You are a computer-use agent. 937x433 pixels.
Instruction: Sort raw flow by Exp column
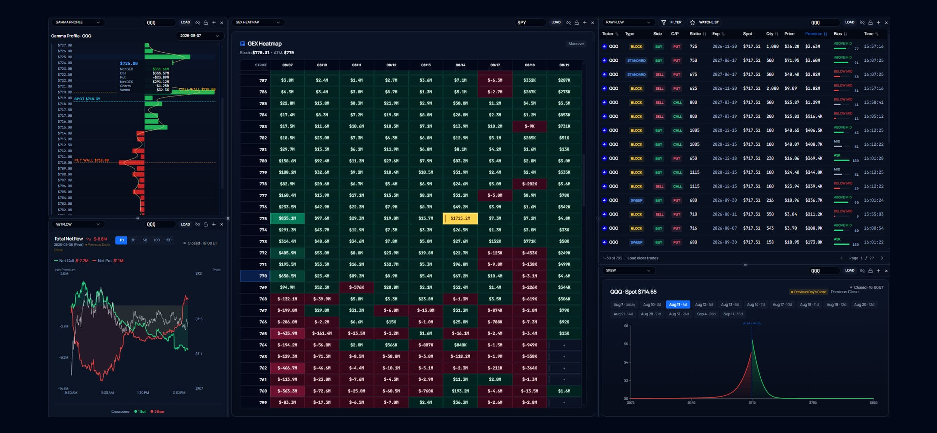coord(718,34)
